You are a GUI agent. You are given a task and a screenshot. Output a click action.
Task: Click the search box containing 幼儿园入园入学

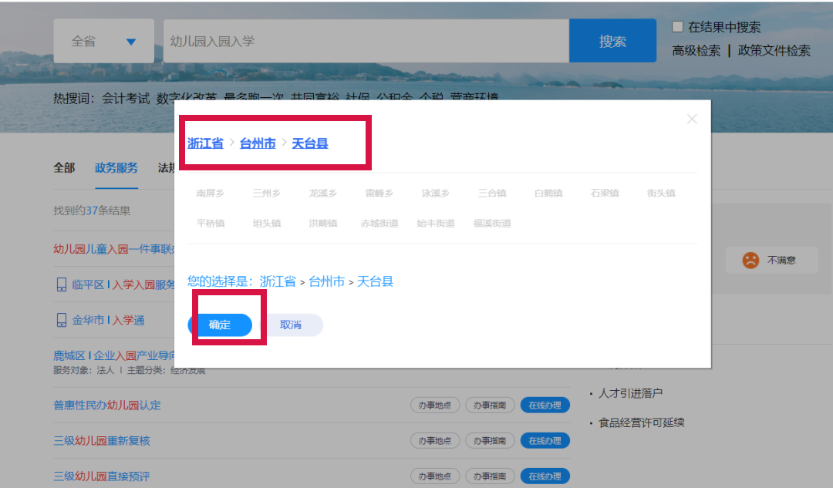point(366,42)
